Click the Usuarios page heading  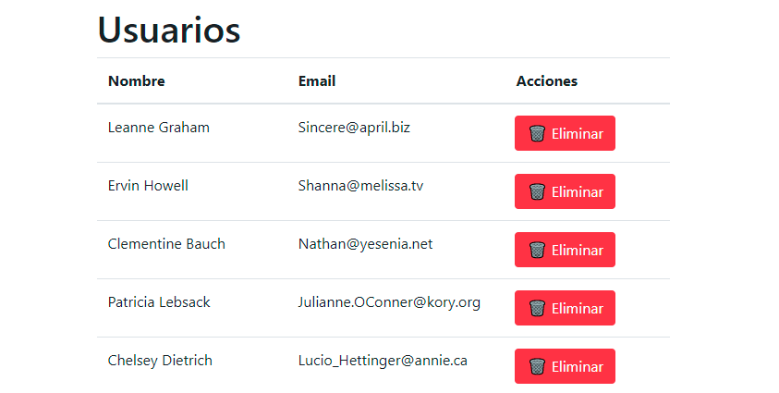[x=169, y=30]
